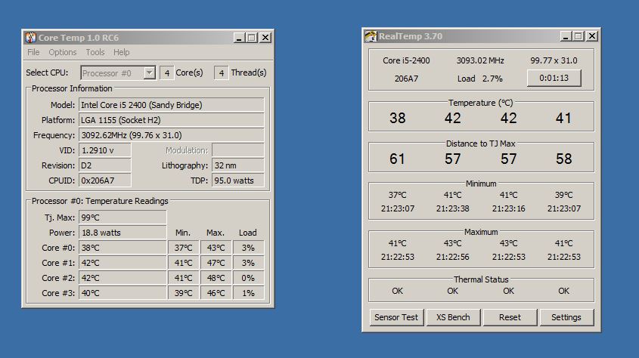Click the Core Temp title bar icon

click(30, 38)
